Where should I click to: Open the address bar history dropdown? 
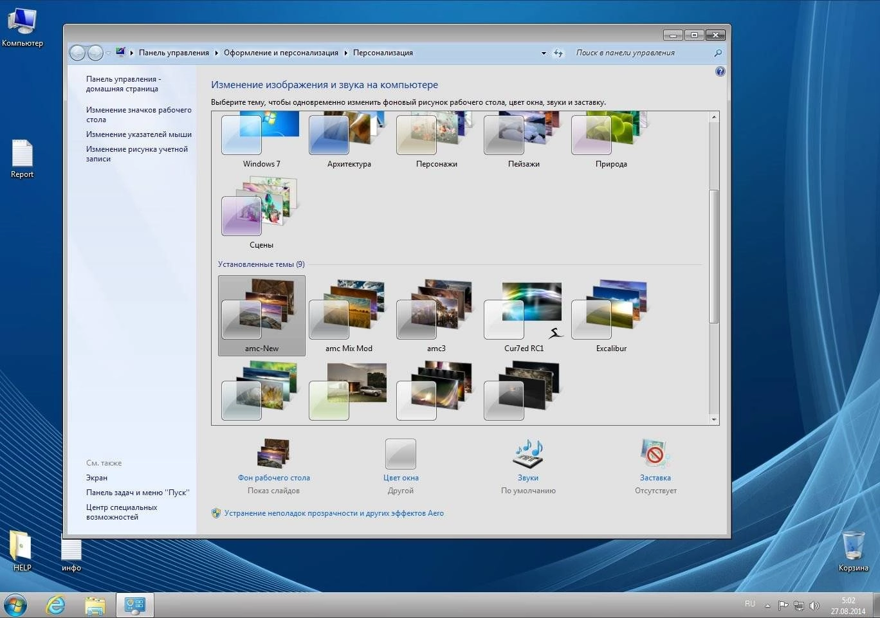coord(544,53)
